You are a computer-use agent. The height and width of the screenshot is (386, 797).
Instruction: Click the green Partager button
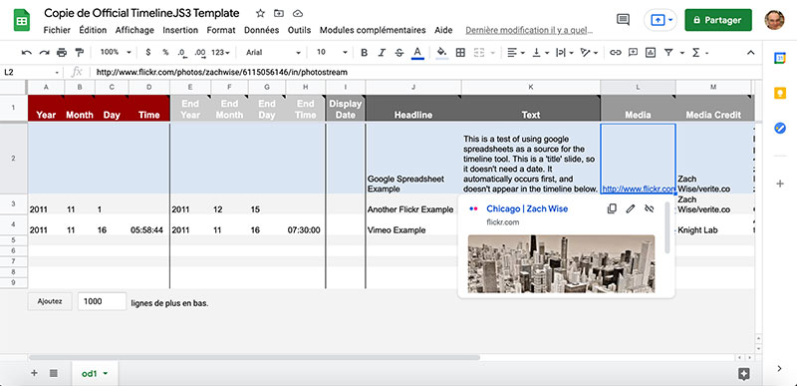pyautogui.click(x=718, y=20)
